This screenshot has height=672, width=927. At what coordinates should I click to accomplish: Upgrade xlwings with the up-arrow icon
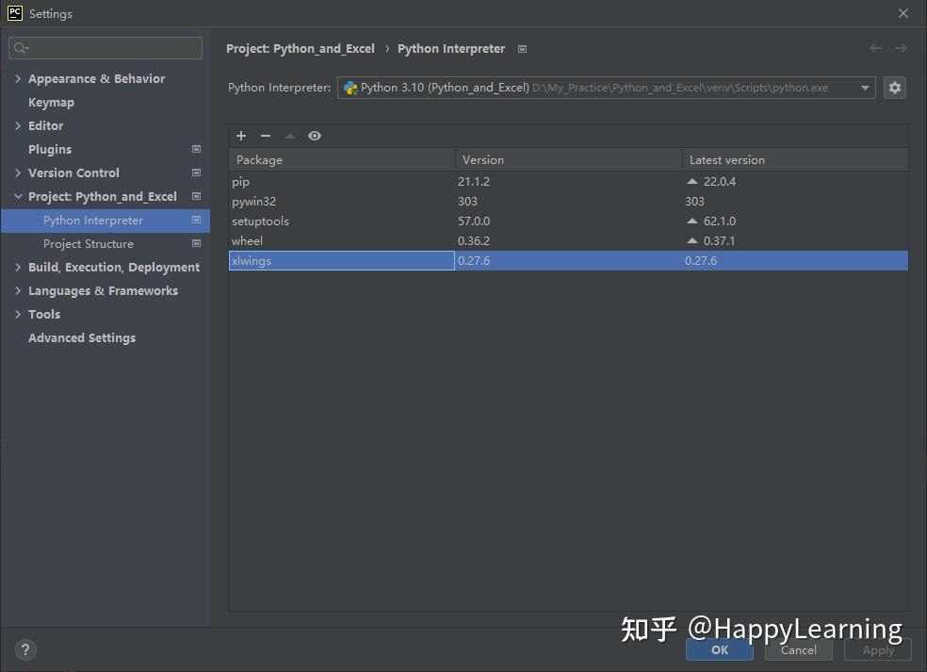[x=290, y=136]
